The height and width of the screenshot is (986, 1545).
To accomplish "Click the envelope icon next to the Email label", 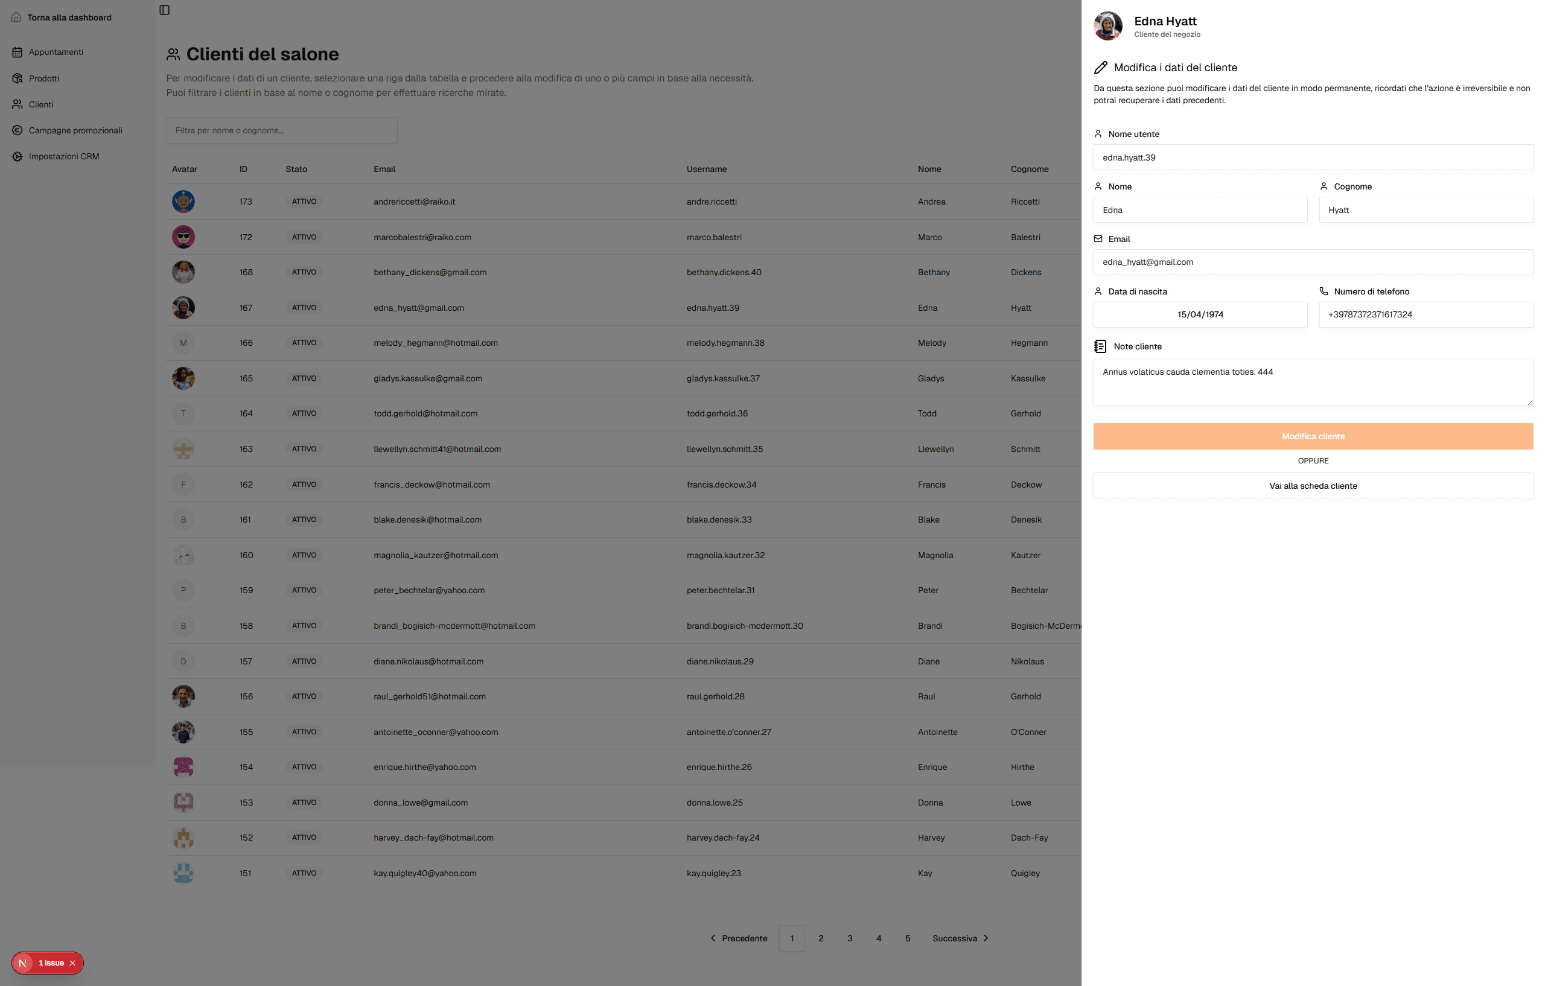I will [x=1099, y=238].
